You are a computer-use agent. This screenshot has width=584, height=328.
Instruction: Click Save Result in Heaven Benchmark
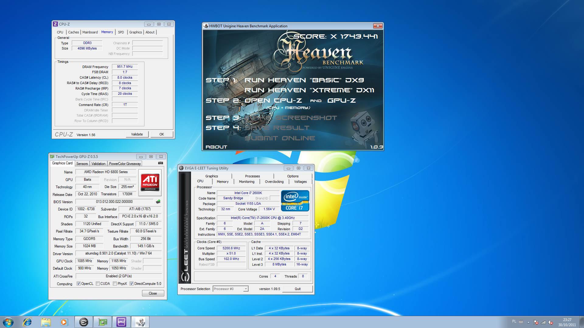tap(277, 128)
